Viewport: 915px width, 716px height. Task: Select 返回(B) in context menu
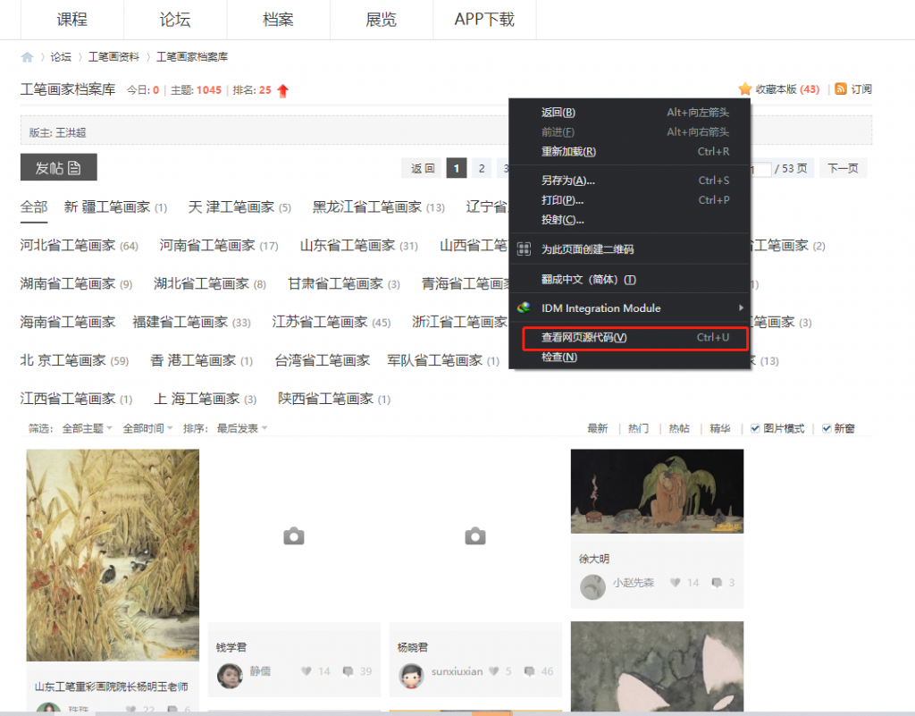click(629, 112)
